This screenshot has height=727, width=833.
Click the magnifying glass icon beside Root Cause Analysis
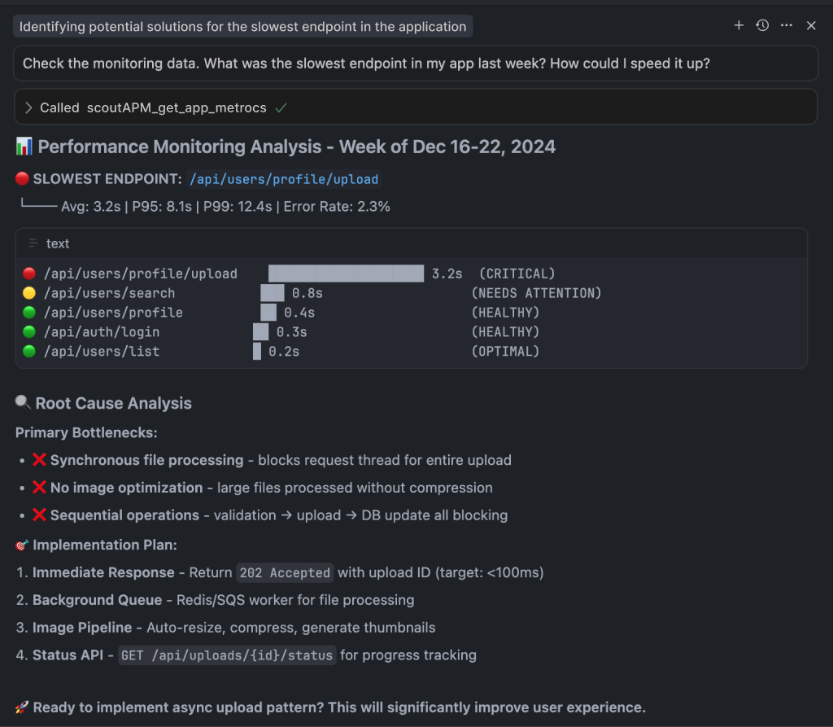(23, 402)
